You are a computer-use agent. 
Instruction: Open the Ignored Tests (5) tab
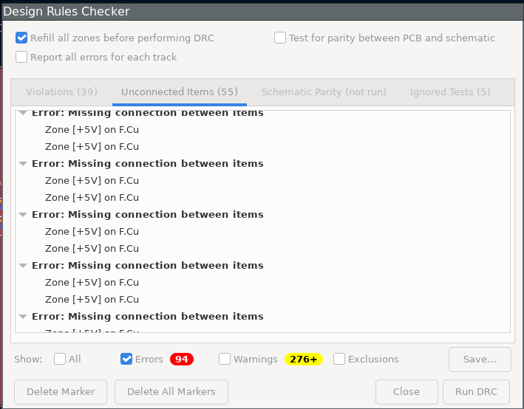(x=449, y=92)
